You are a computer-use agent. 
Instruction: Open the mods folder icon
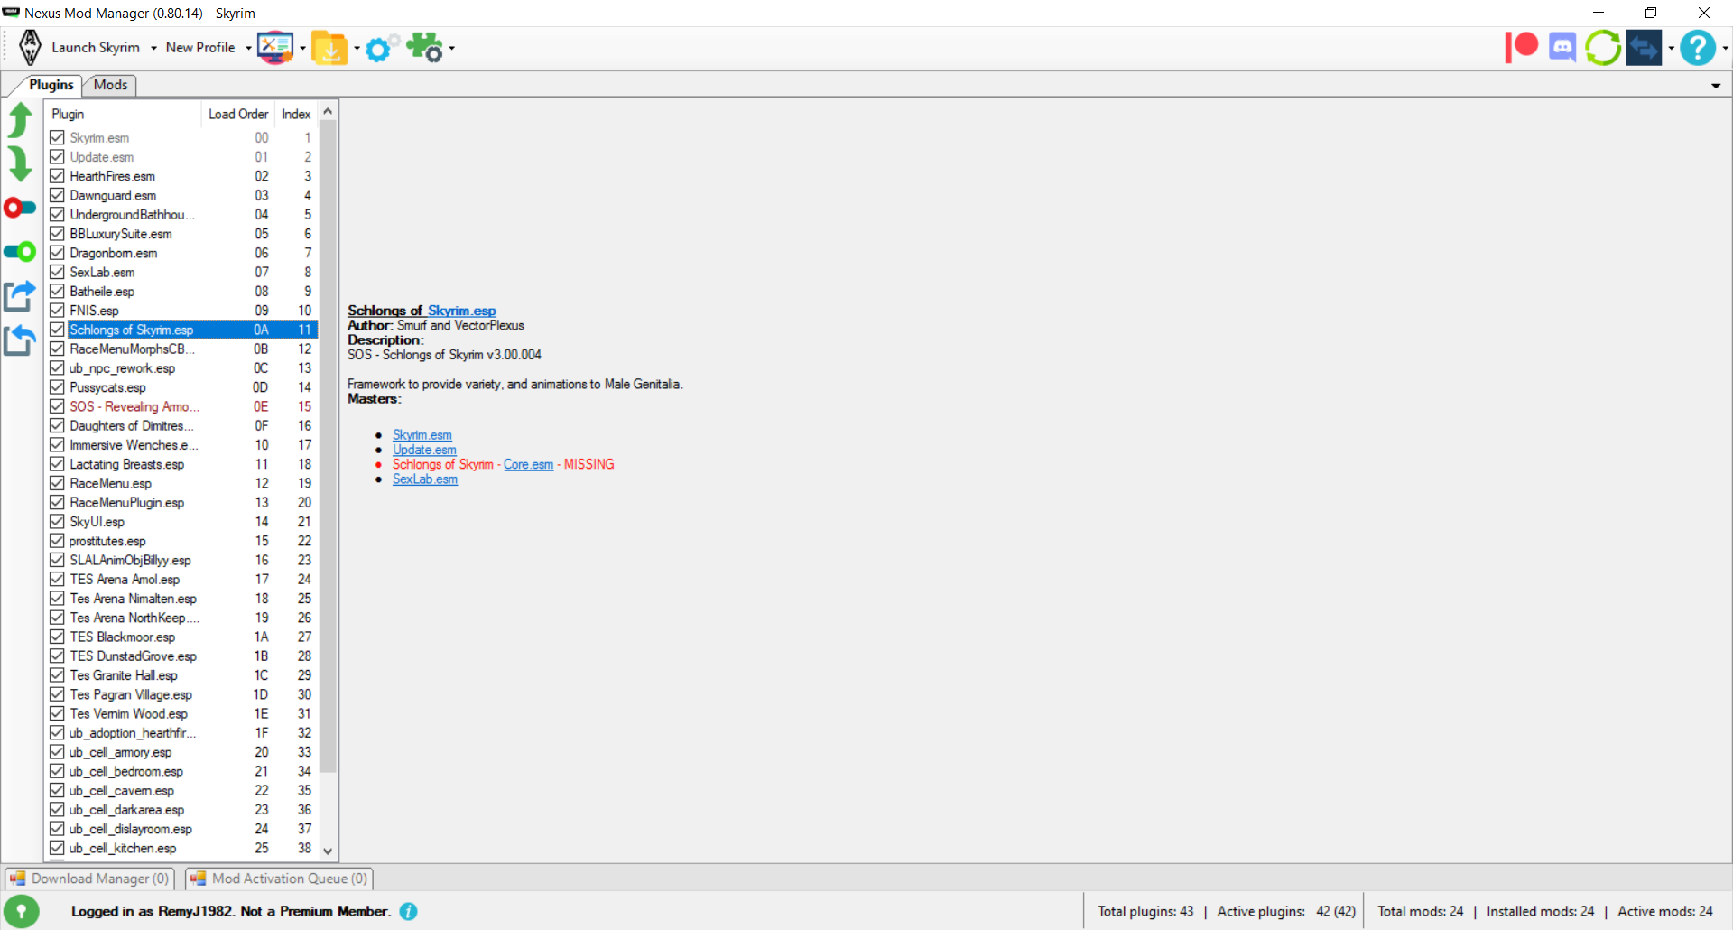click(329, 48)
